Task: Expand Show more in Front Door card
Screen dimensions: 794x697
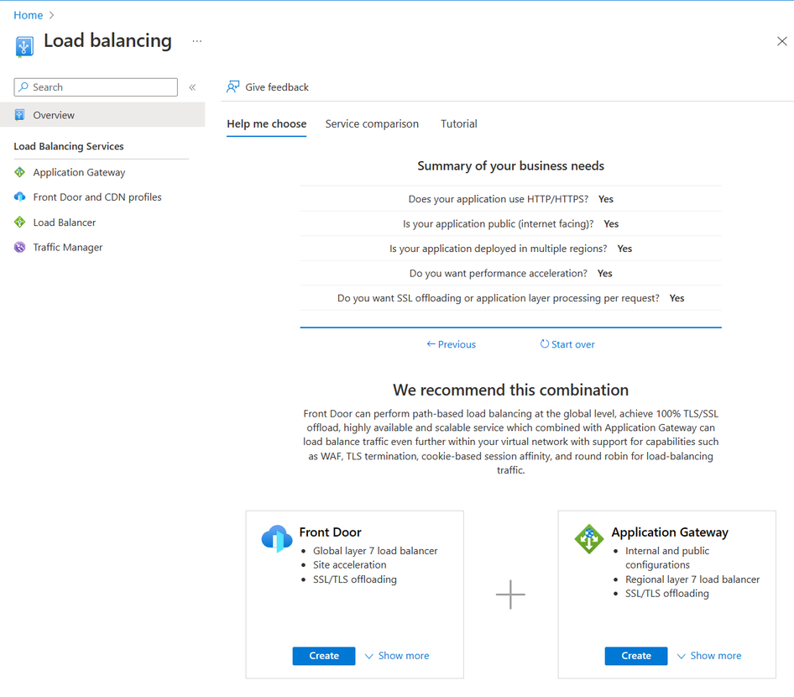Action: pyautogui.click(x=397, y=656)
